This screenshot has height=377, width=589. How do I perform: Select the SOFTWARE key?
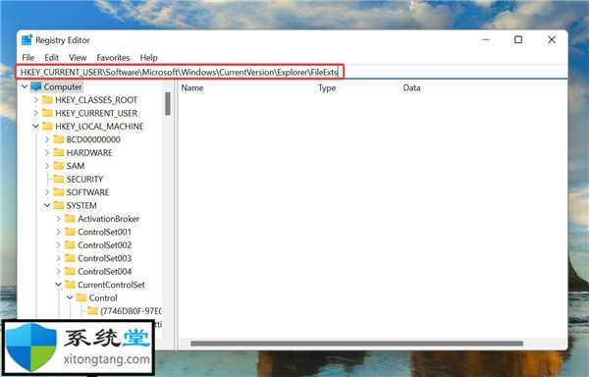(87, 192)
